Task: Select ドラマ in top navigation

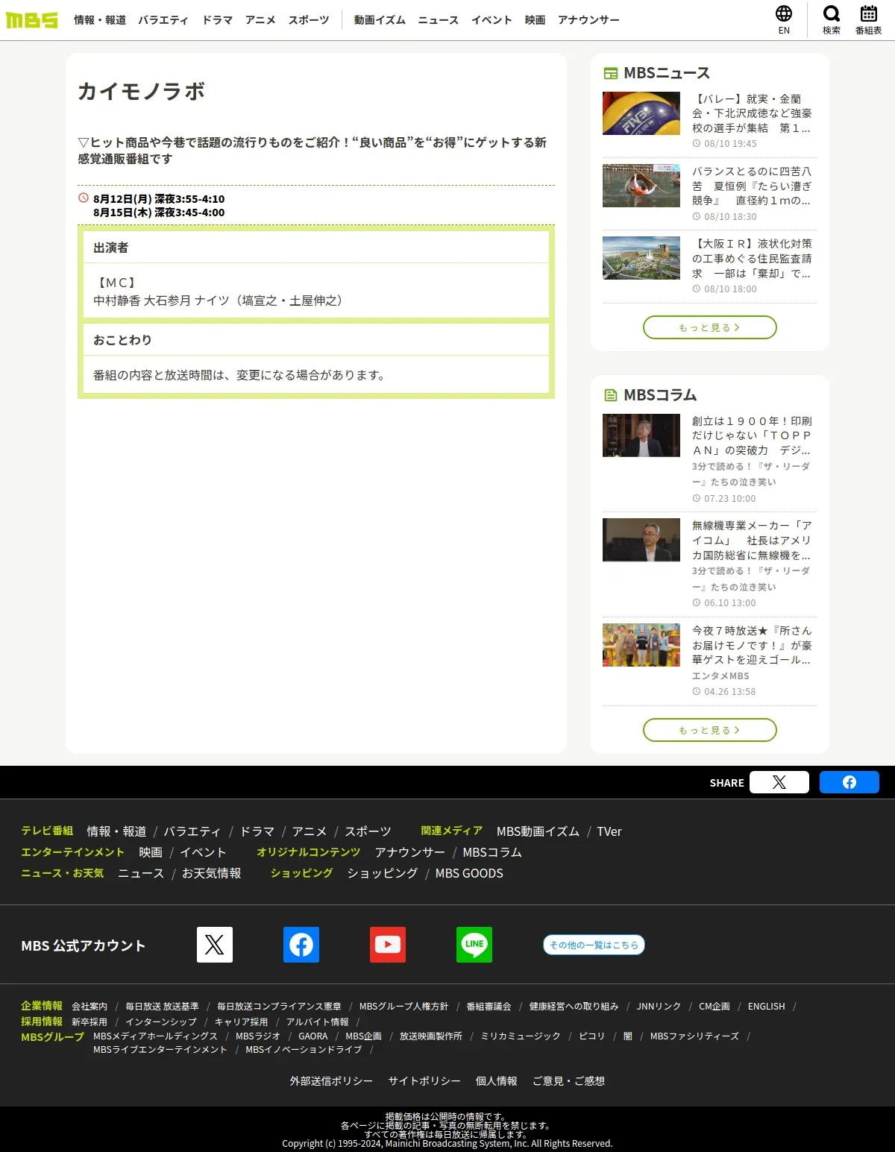Action: (x=218, y=20)
